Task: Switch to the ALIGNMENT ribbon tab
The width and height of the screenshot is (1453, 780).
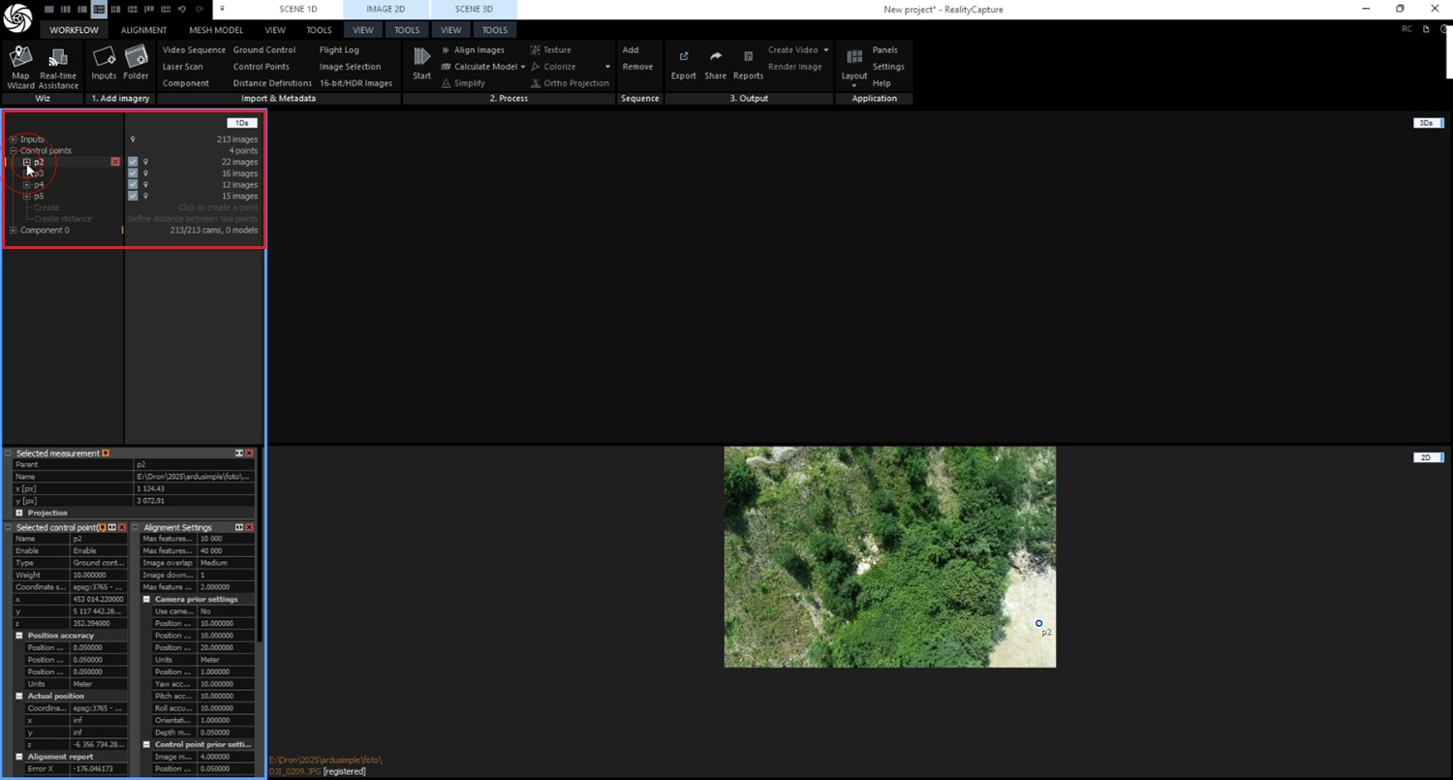Action: point(143,30)
